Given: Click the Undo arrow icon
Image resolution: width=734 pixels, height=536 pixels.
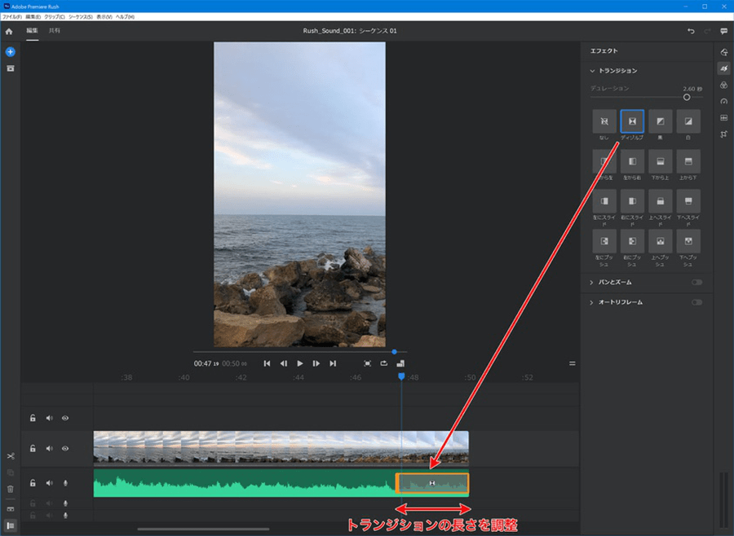Looking at the screenshot, I should (691, 31).
